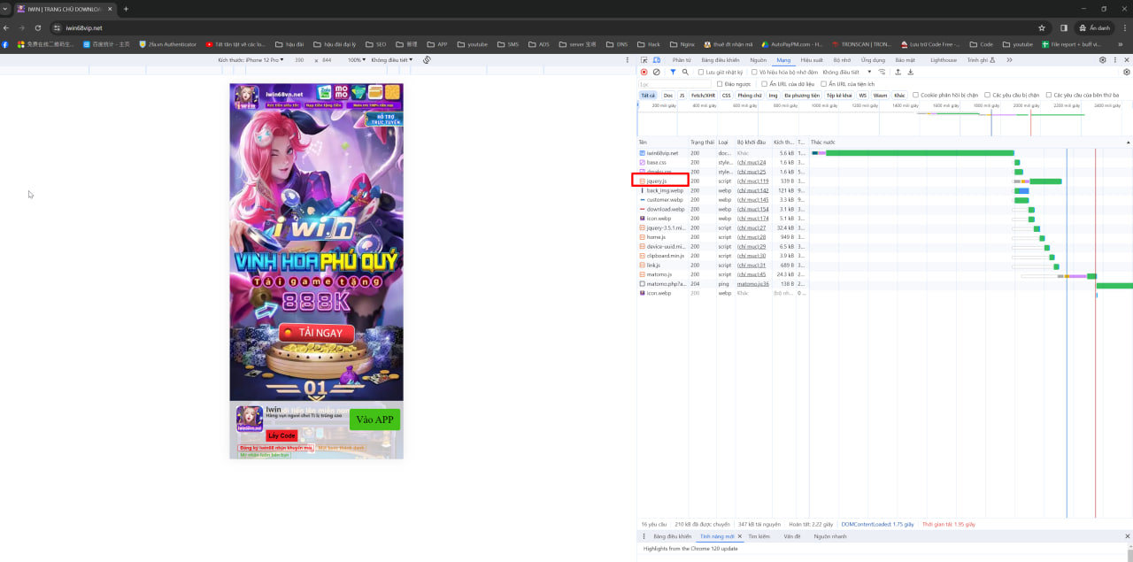
Task: Open device size iPhone 12 Pro dropdown
Action: (251, 60)
